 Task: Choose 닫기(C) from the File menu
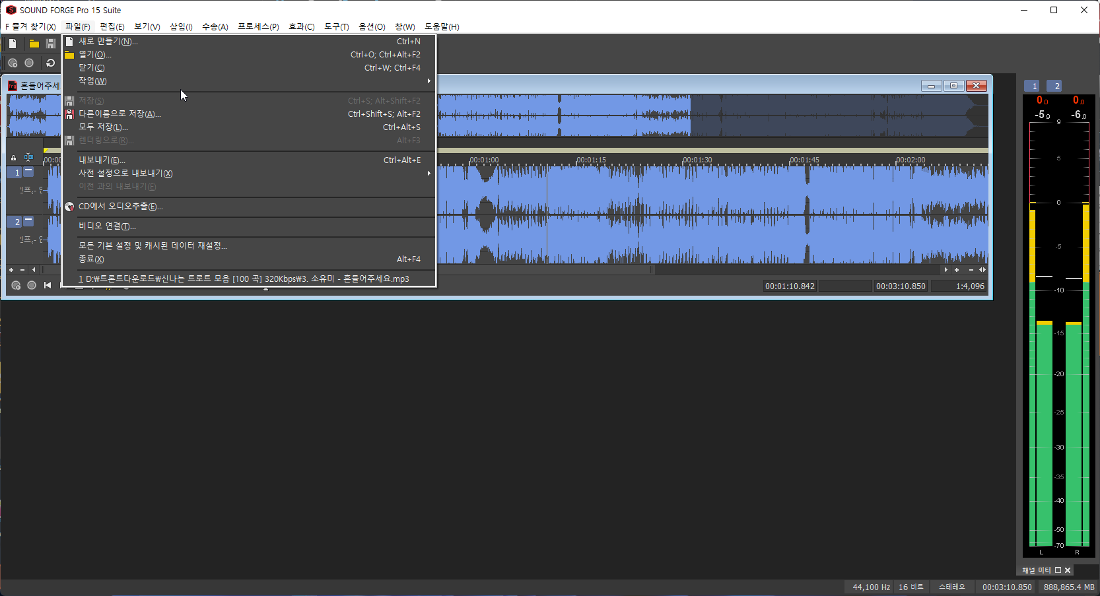(249, 67)
